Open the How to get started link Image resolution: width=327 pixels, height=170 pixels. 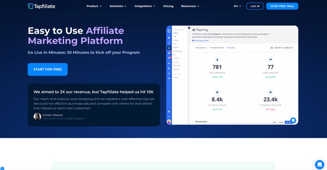coord(200,41)
